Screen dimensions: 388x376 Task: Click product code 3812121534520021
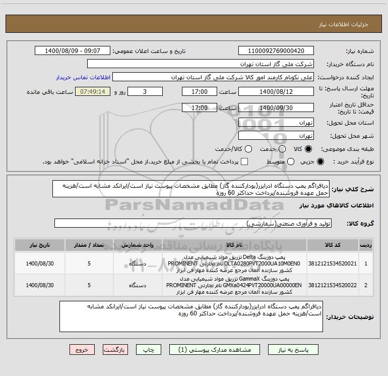(x=333, y=263)
